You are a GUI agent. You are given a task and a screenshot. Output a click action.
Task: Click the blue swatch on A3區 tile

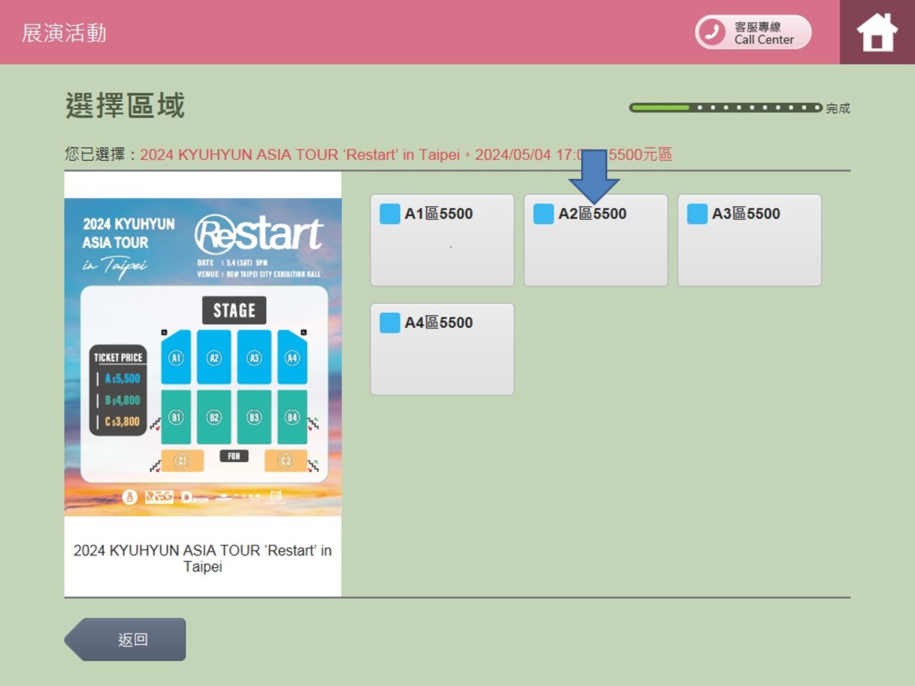(x=697, y=214)
